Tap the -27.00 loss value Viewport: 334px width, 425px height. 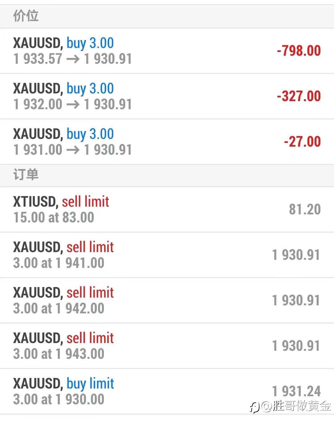click(302, 142)
